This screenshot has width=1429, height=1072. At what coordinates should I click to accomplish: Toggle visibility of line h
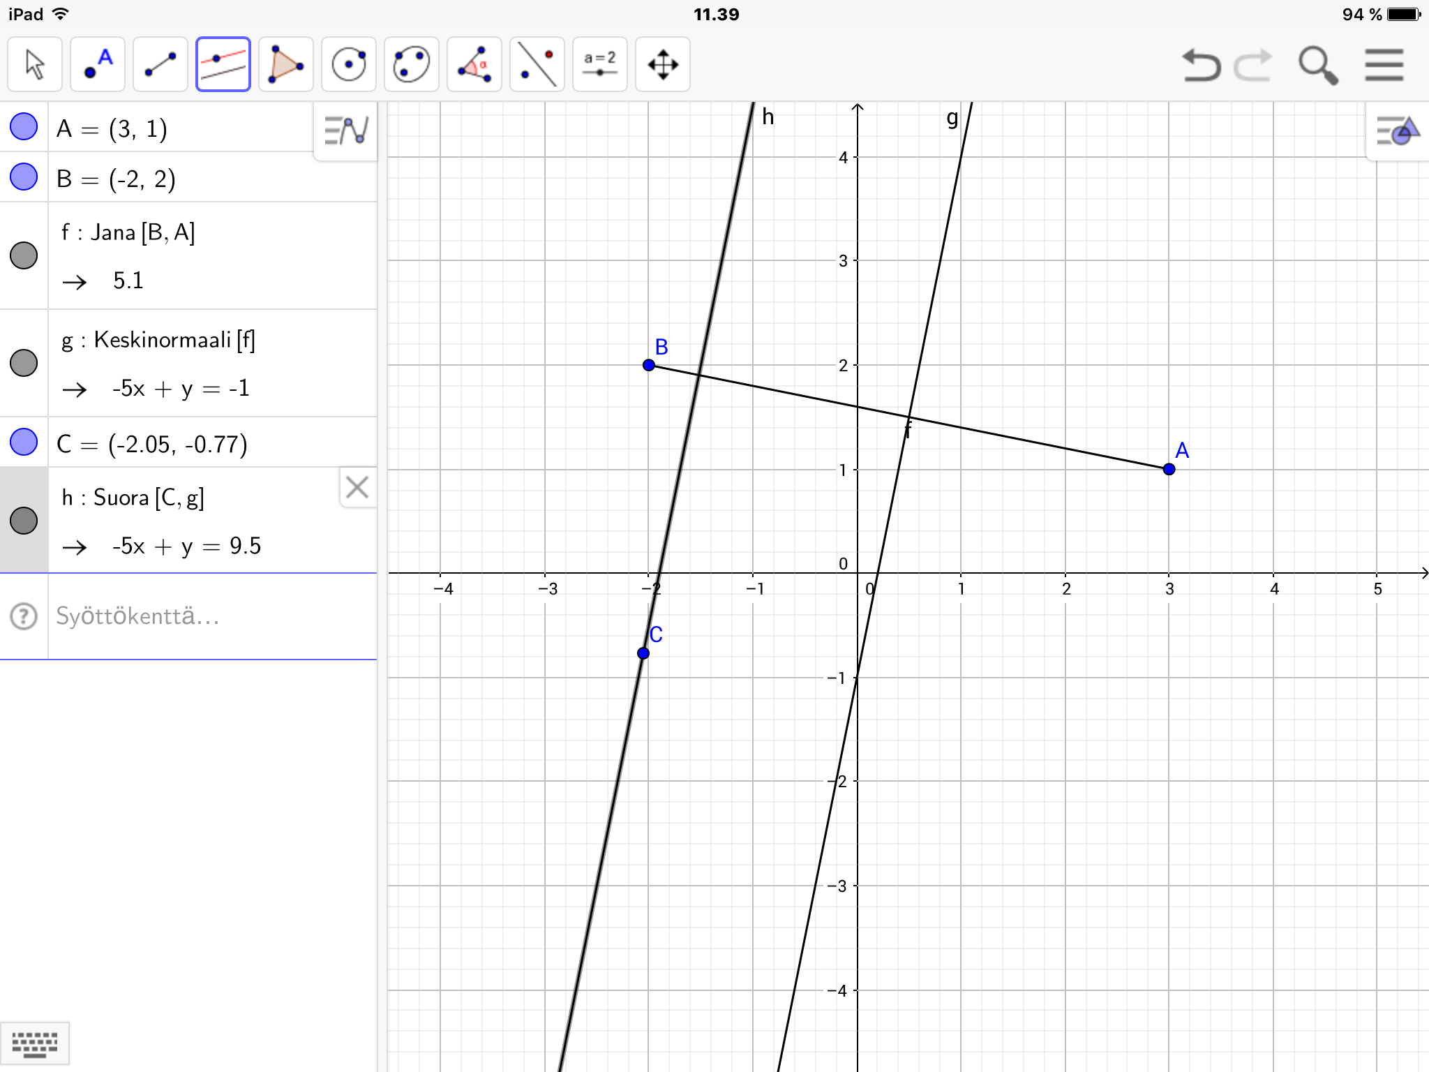click(24, 521)
